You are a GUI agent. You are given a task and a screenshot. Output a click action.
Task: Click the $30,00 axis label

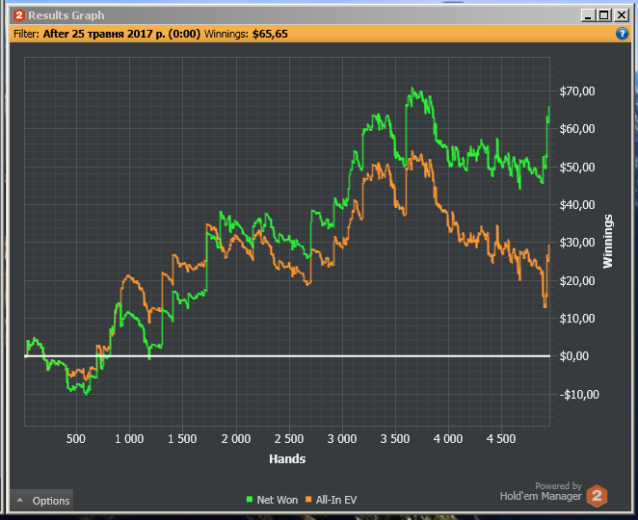[577, 243]
